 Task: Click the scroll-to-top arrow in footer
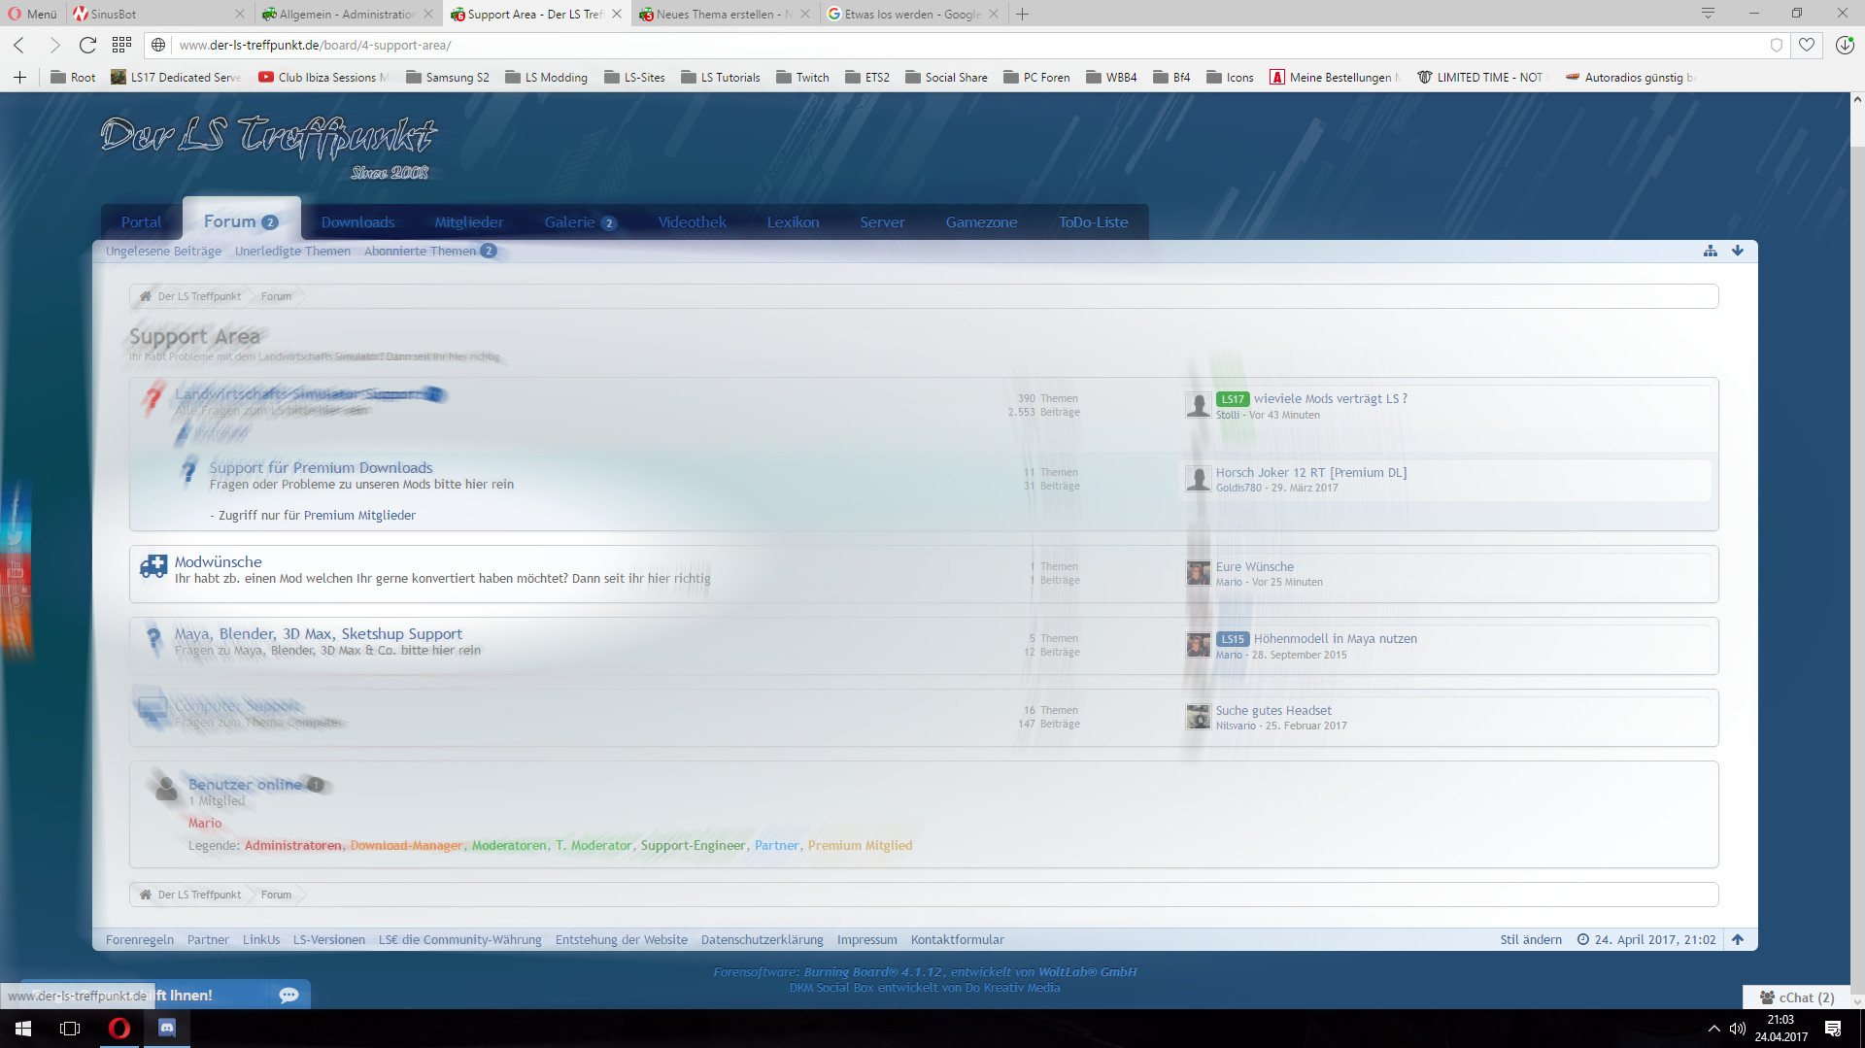pos(1738,939)
